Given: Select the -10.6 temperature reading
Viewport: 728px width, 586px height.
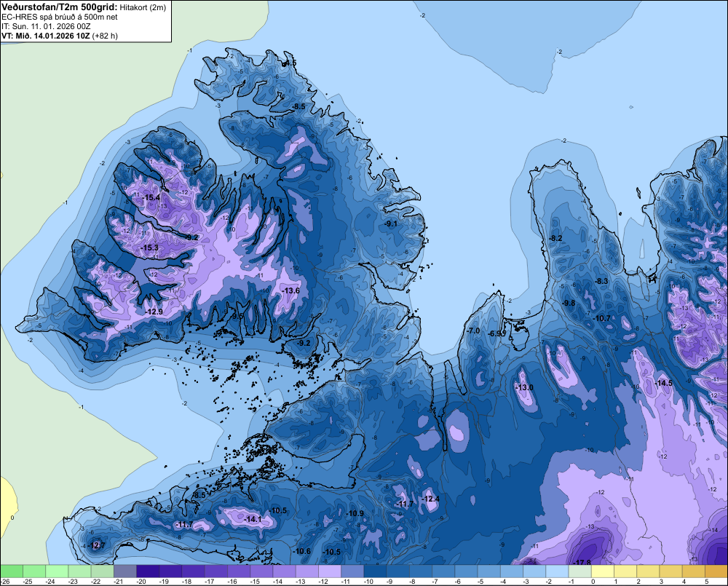Looking at the screenshot, I should [302, 551].
